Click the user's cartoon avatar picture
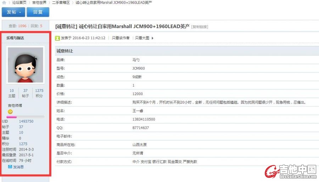319x182 pixels. point(25,65)
